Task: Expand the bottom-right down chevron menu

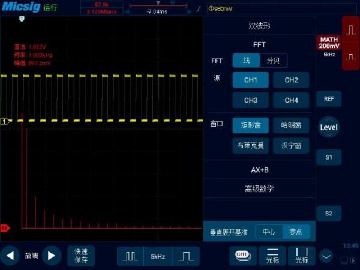Action: 326,256
